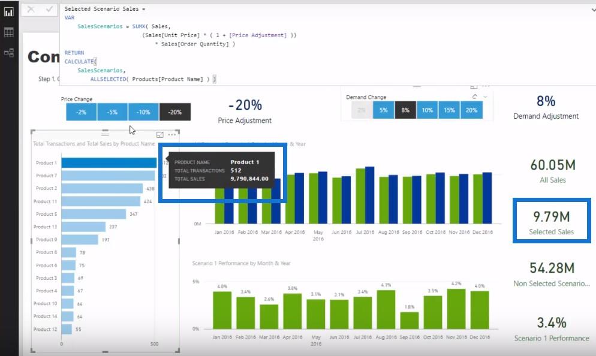Switch to the Data view icon
The height and width of the screenshot is (356, 596).
tap(9, 32)
